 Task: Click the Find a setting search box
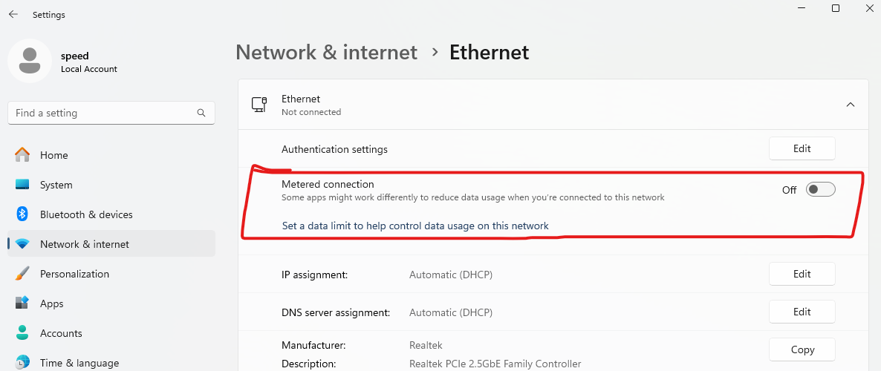[x=104, y=114]
